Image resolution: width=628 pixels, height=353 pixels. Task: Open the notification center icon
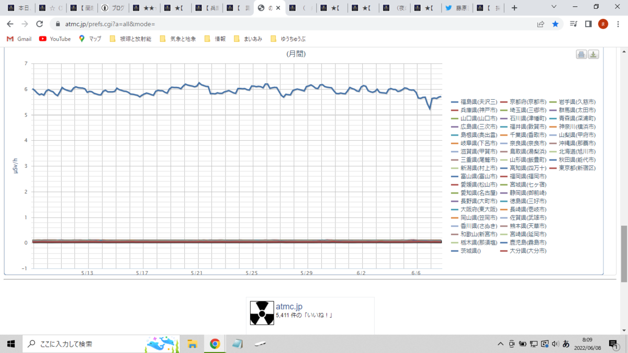pyautogui.click(x=615, y=344)
